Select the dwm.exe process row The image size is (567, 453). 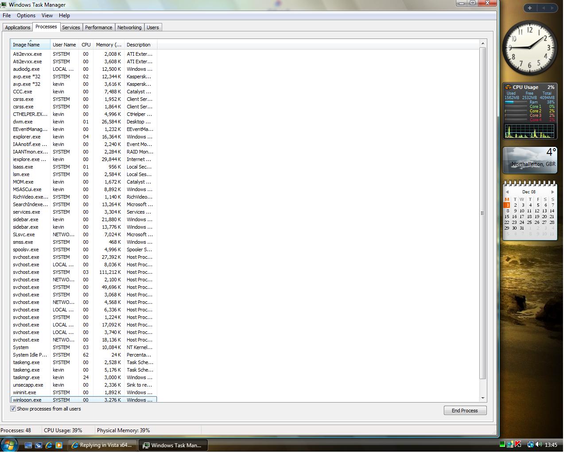coord(83,122)
